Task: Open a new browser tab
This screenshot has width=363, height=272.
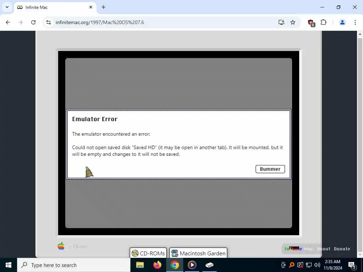Action: pyautogui.click(x=104, y=7)
